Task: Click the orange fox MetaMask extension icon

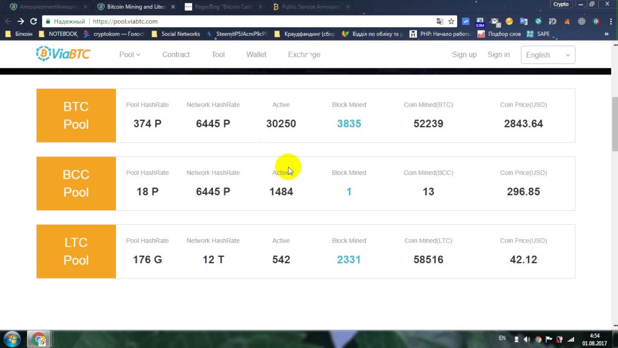Action: pyautogui.click(x=567, y=21)
